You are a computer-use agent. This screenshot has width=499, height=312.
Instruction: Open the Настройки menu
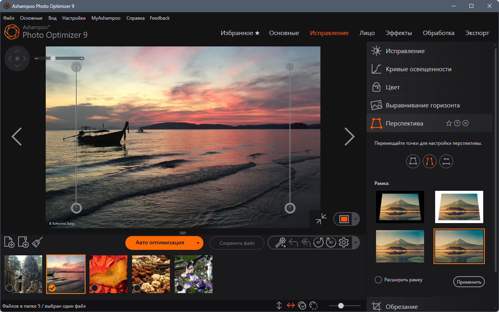pos(74,18)
